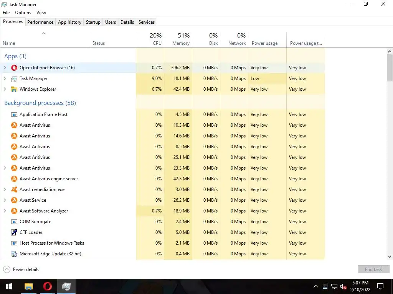Switch to the Startup tab

pos(93,22)
